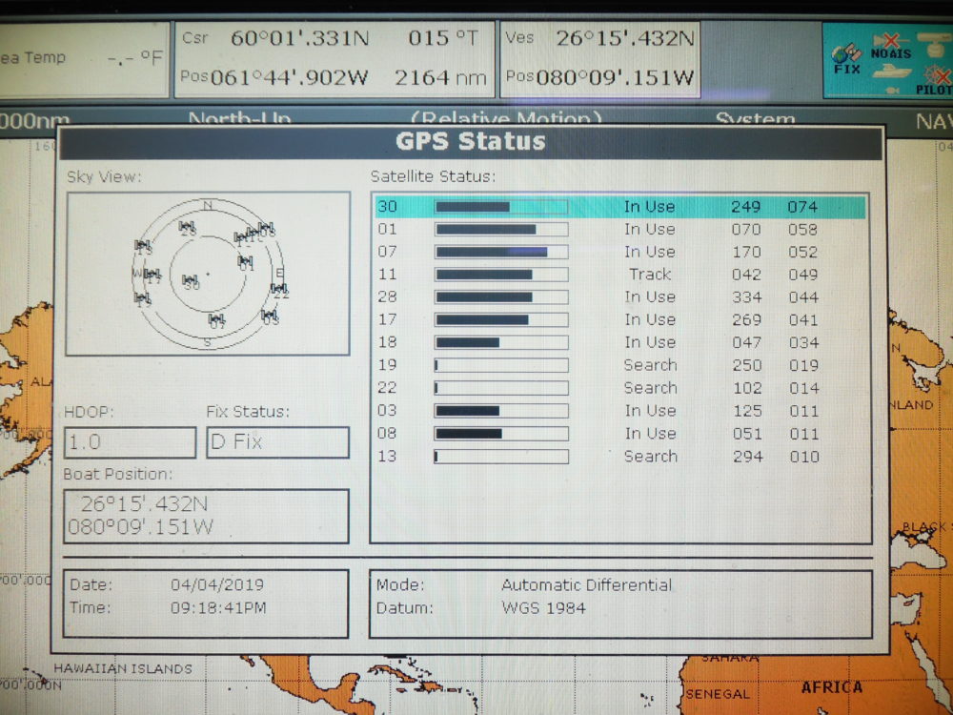
Task: Tap the PILOT autopilot wheel icon
Action: 935,81
